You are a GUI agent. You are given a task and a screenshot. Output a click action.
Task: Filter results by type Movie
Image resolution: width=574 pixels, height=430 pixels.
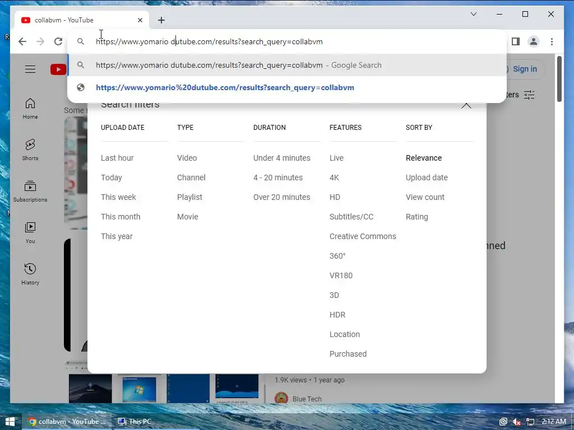187,217
